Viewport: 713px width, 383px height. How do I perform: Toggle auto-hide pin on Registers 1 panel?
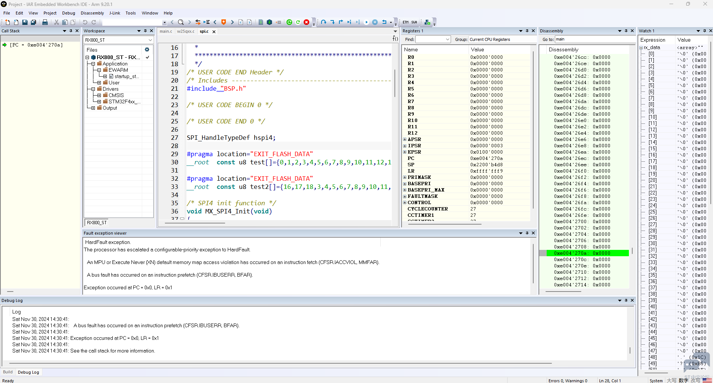coord(527,31)
